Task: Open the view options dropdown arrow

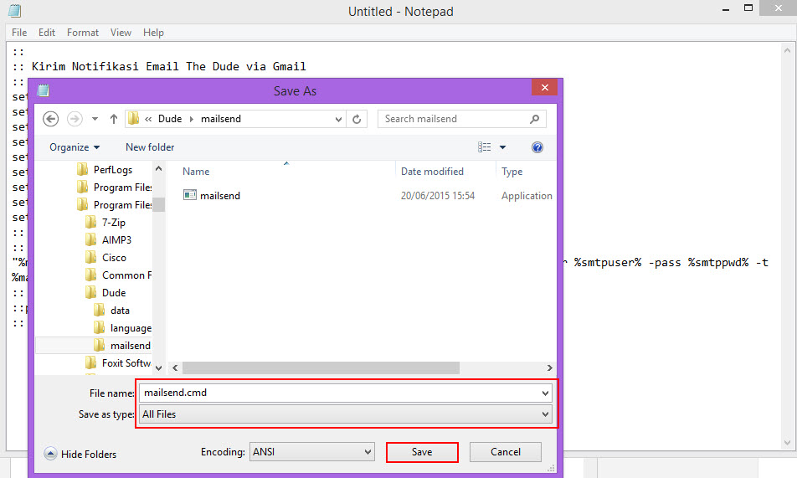Action: [x=502, y=147]
